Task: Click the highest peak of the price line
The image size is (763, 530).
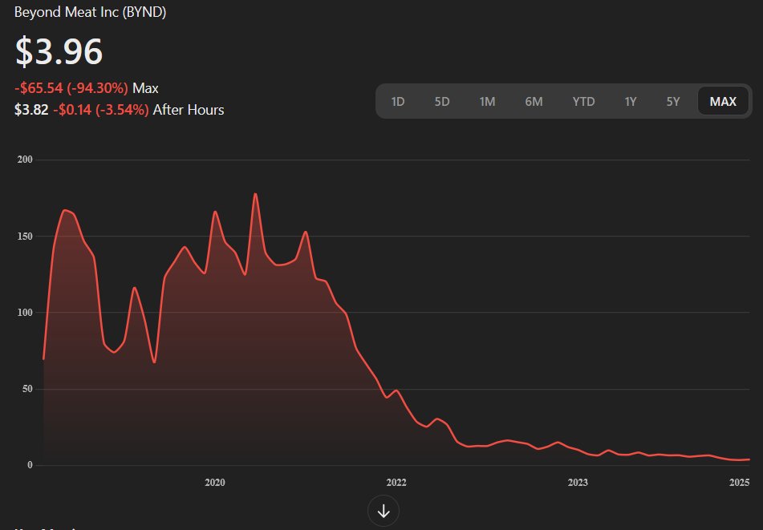Action: [x=255, y=194]
